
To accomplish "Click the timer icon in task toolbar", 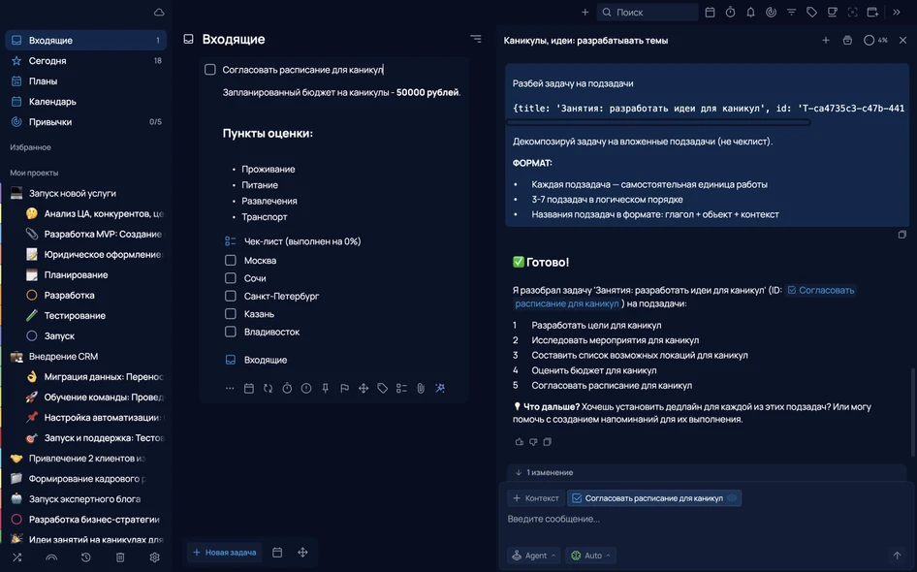I will coord(287,389).
